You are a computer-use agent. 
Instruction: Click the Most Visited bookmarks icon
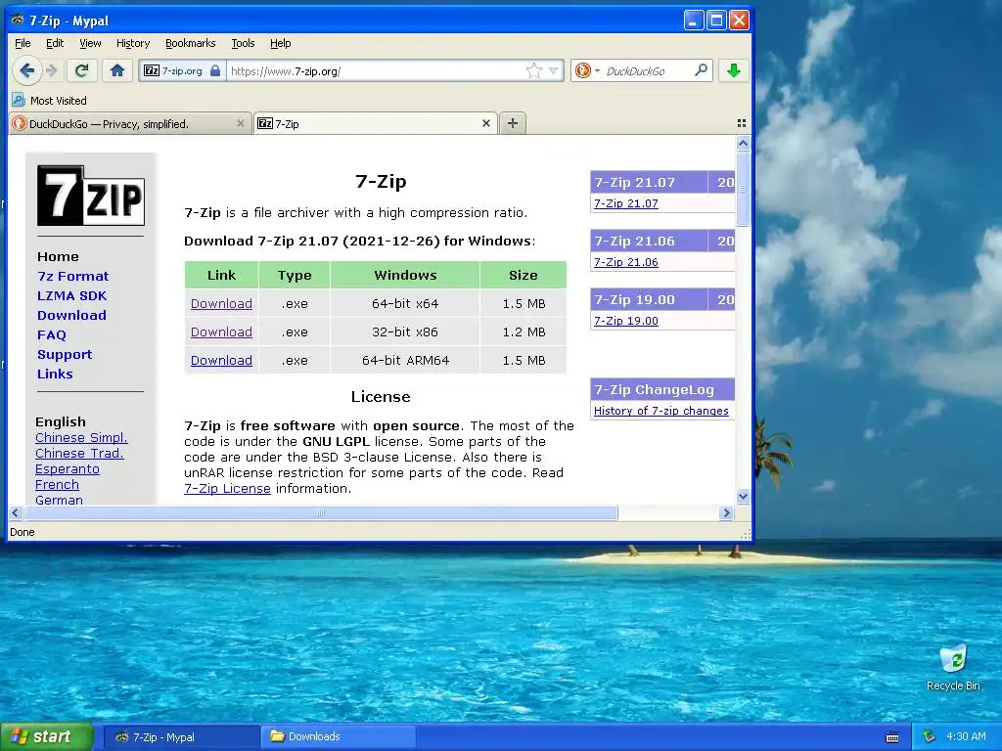point(19,101)
